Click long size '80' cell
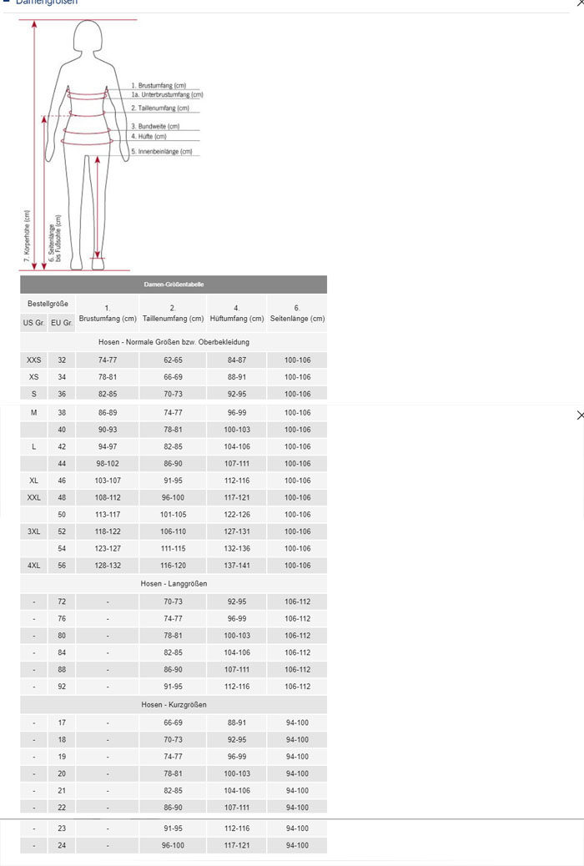Screen dimensions: 584x866 [62, 636]
